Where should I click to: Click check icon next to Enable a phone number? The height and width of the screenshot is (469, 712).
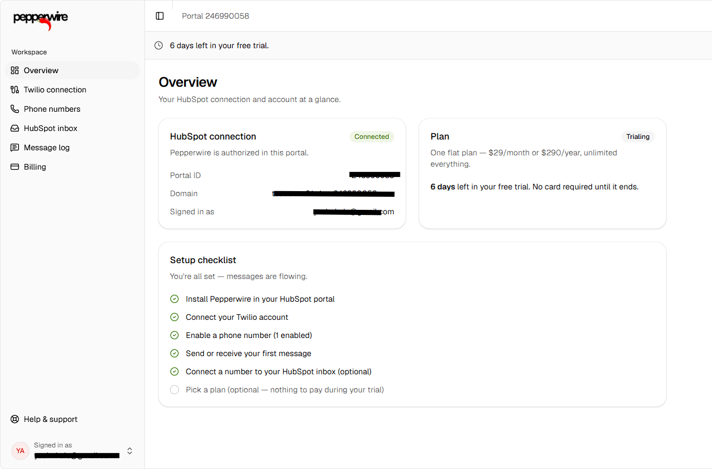click(174, 335)
